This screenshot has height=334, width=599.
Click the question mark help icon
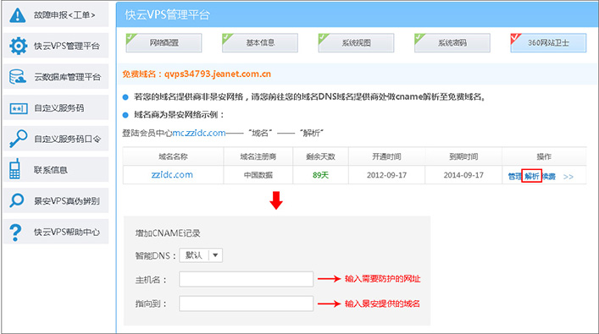point(15,232)
